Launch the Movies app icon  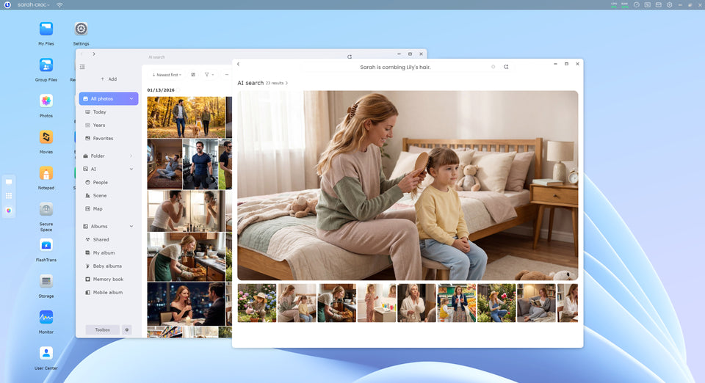[x=46, y=137]
